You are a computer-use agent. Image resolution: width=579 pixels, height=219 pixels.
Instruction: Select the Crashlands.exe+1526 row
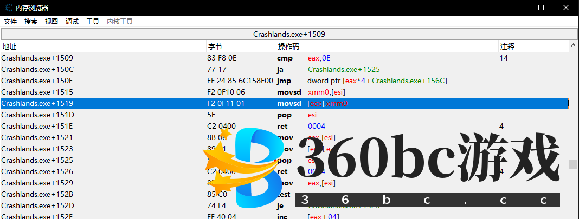[x=284, y=172]
